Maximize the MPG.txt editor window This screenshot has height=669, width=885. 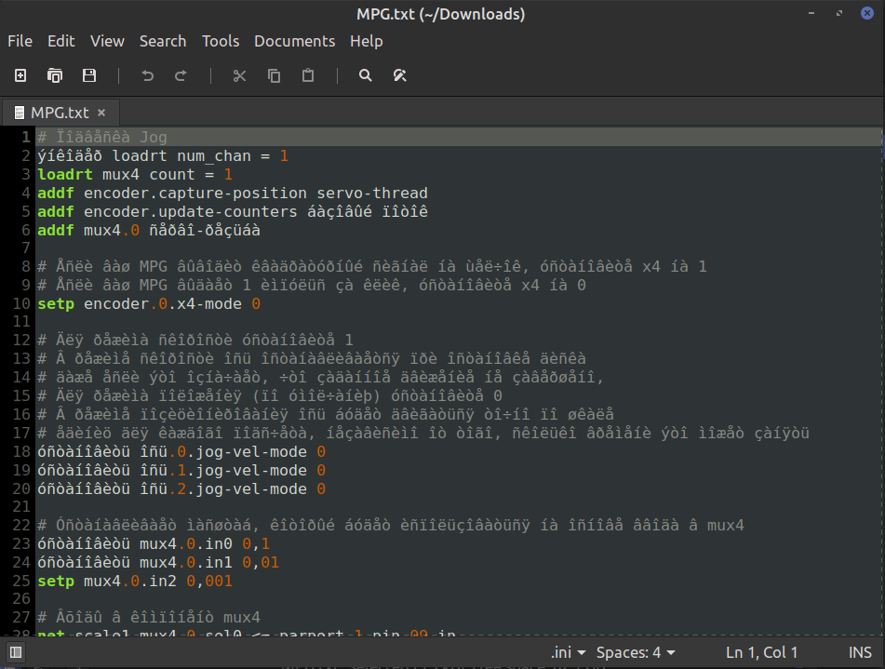[x=839, y=13]
